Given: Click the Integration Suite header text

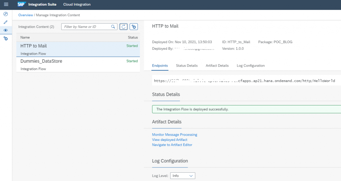Looking at the screenshot, I should point(42,4).
